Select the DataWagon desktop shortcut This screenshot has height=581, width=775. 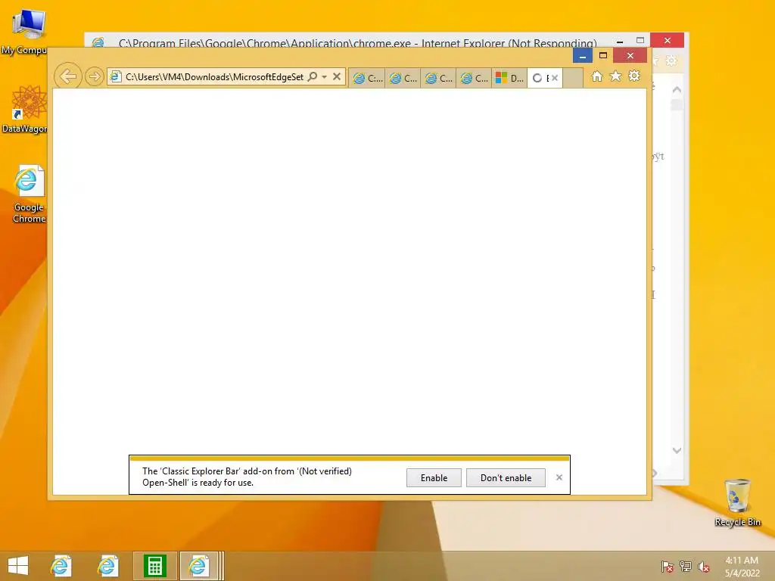click(25, 109)
